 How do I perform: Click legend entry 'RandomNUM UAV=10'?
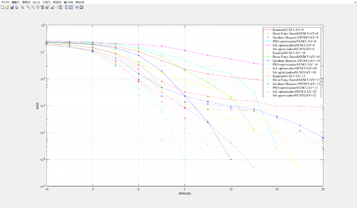pyautogui.click(x=289, y=53)
